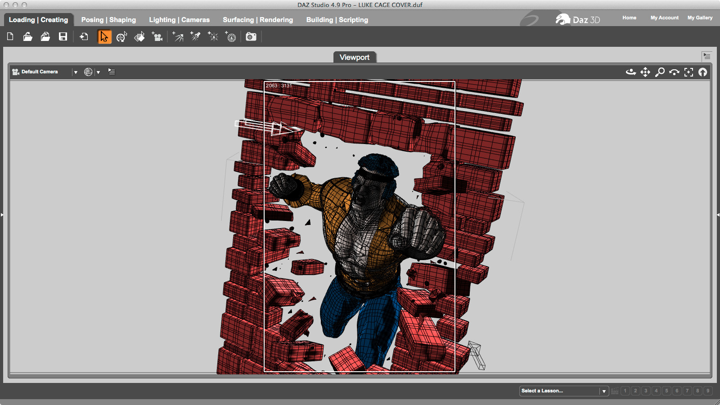Activate the Universal manipulation tool
The image size is (720, 405).
point(121,37)
